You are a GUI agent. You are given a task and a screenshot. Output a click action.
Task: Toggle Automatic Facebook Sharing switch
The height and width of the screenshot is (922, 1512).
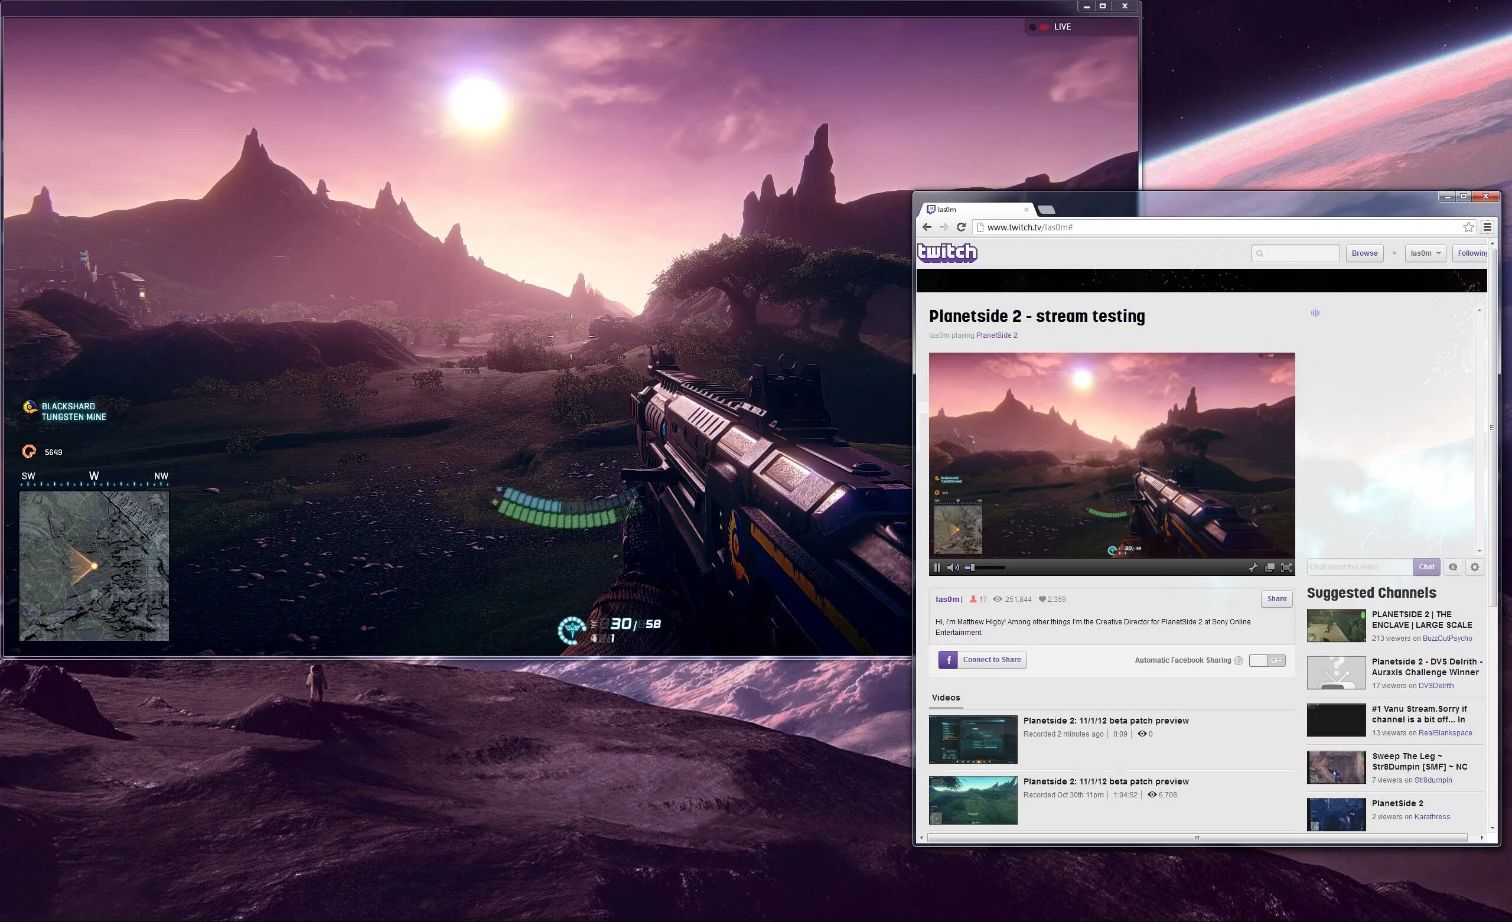1266,660
